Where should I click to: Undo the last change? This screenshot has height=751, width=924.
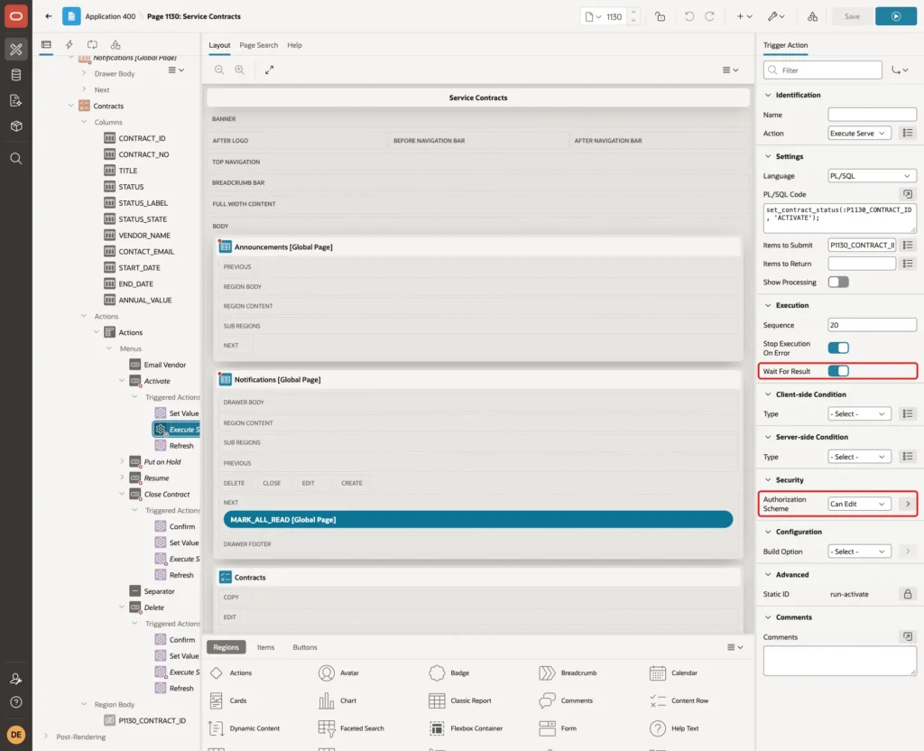688,16
